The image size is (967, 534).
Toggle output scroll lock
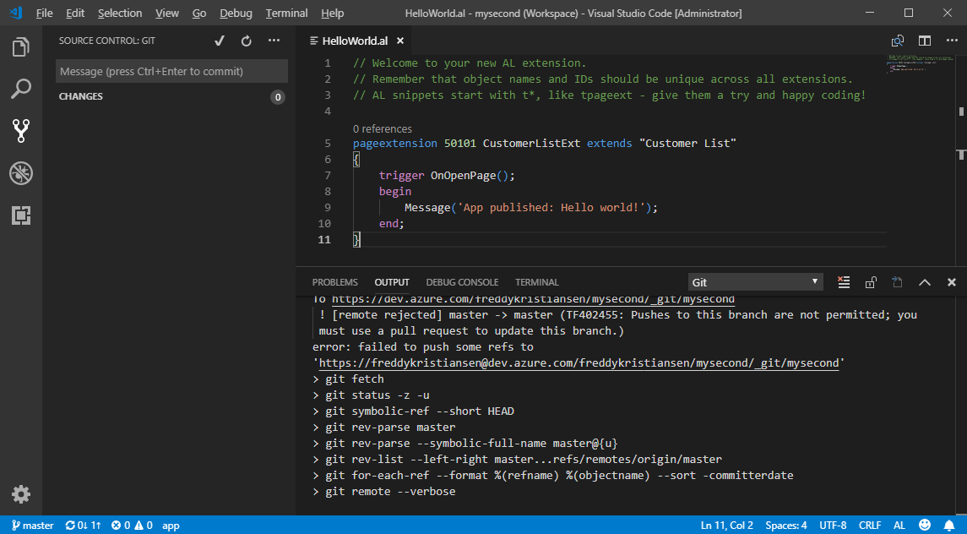click(x=870, y=282)
